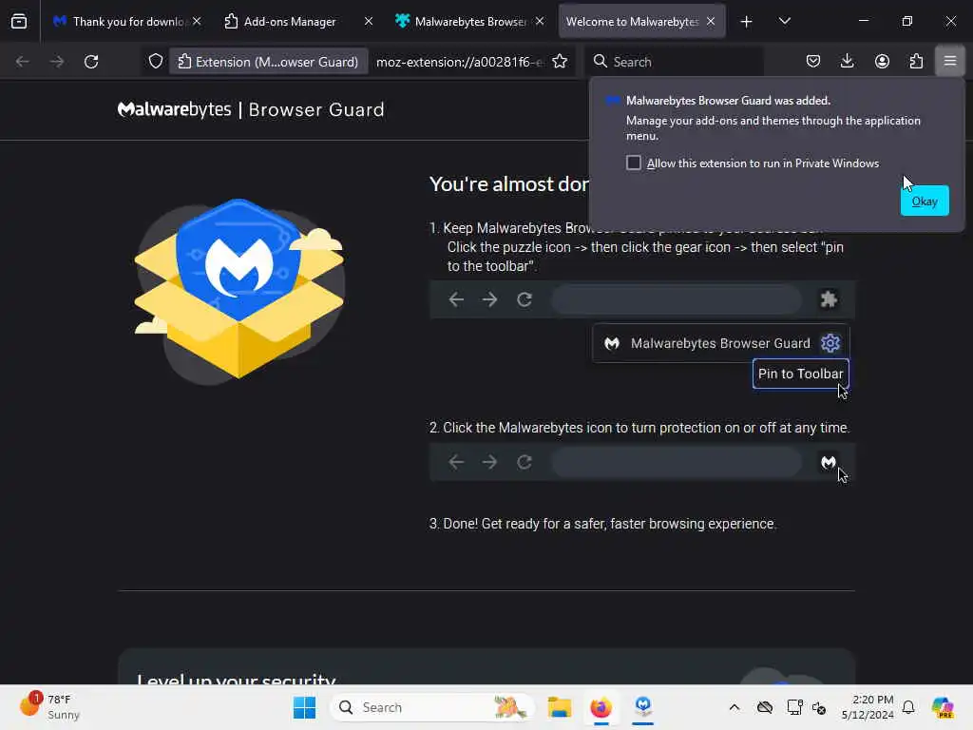
Task: Close the Thank you for download tab
Action: pos(197,21)
